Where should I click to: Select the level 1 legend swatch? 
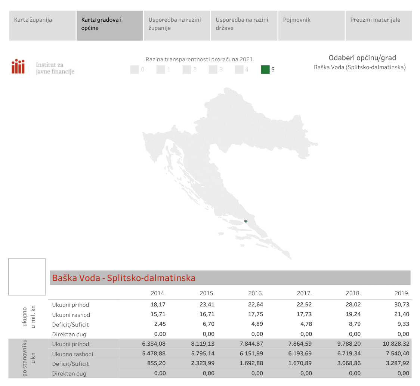pyautogui.click(x=161, y=70)
